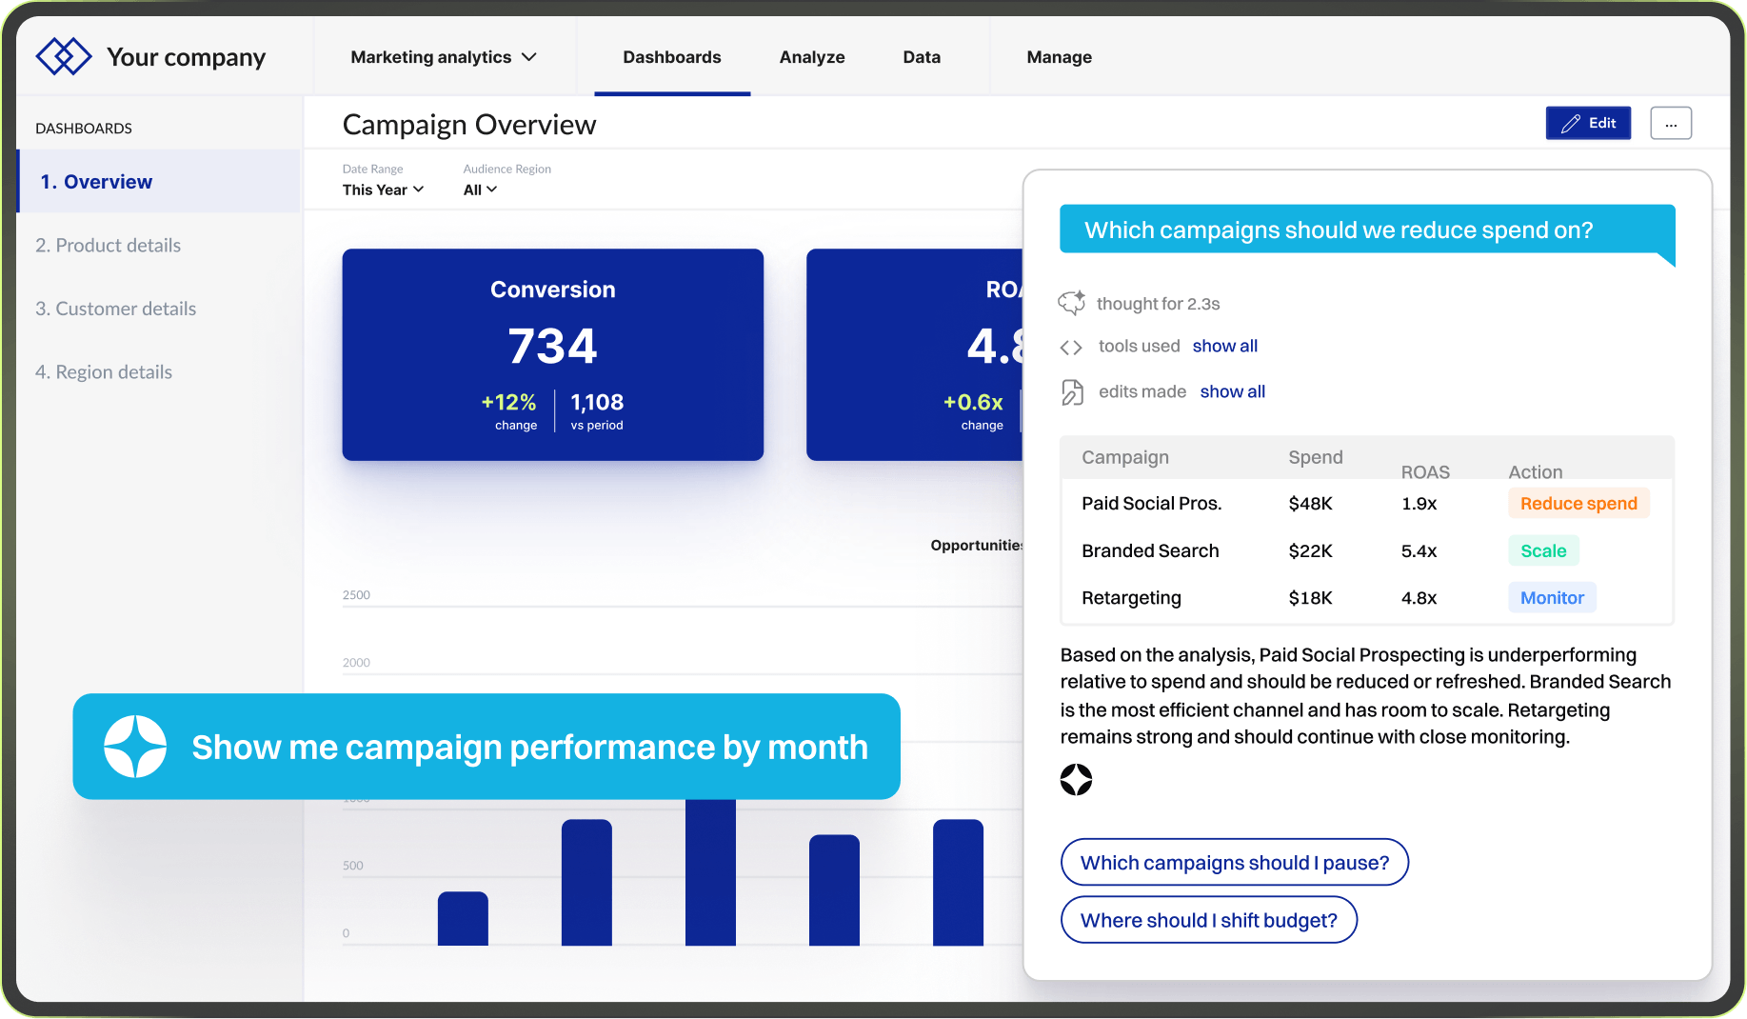Open the Audience Region All dropdown

click(480, 190)
